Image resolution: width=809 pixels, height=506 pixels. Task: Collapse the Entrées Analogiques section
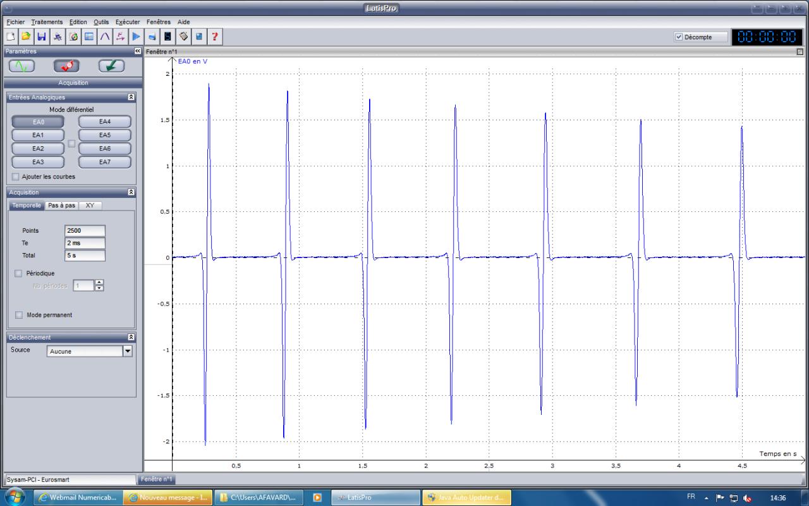[x=131, y=97]
